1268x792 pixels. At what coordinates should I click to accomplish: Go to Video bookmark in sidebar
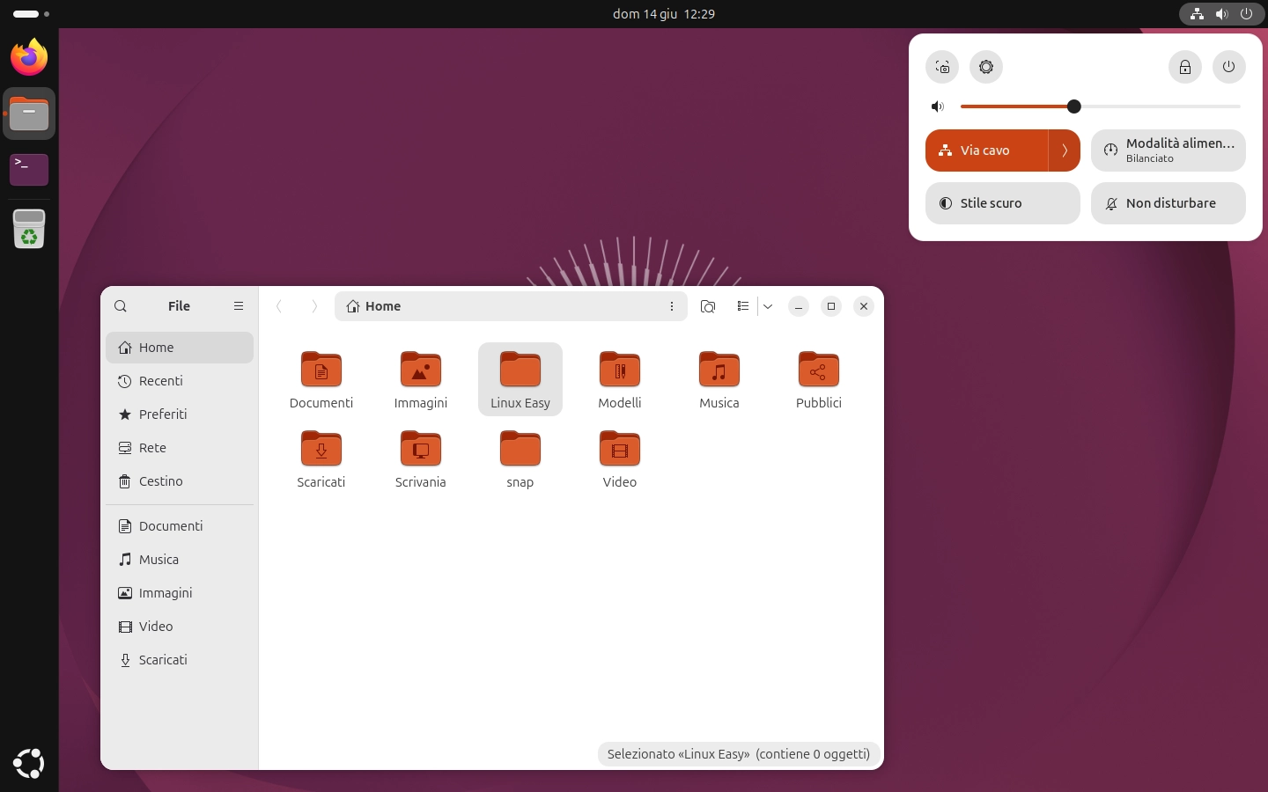click(180, 627)
